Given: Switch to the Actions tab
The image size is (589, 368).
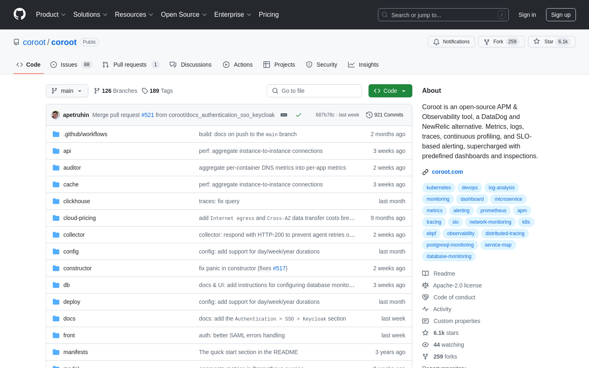Looking at the screenshot, I should point(238,65).
